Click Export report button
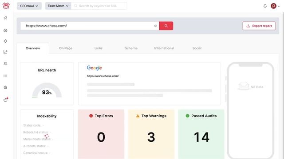The width and height of the screenshot is (284, 159). [259, 26]
